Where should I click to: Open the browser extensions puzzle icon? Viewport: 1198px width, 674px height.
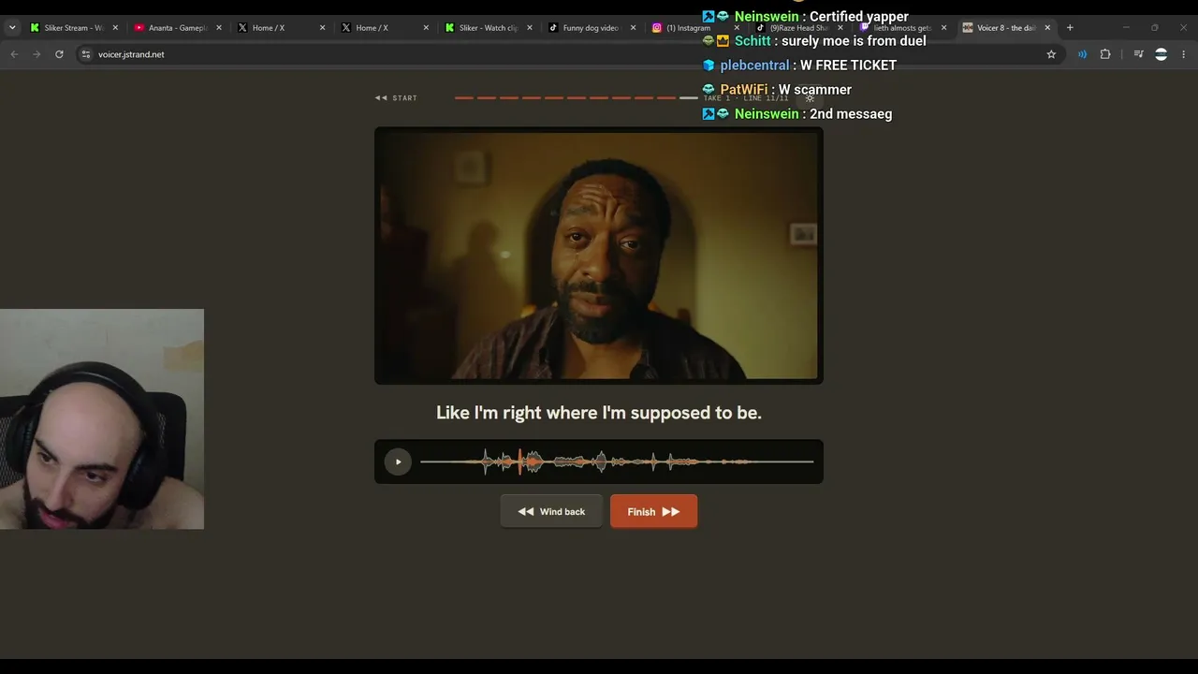click(1105, 54)
